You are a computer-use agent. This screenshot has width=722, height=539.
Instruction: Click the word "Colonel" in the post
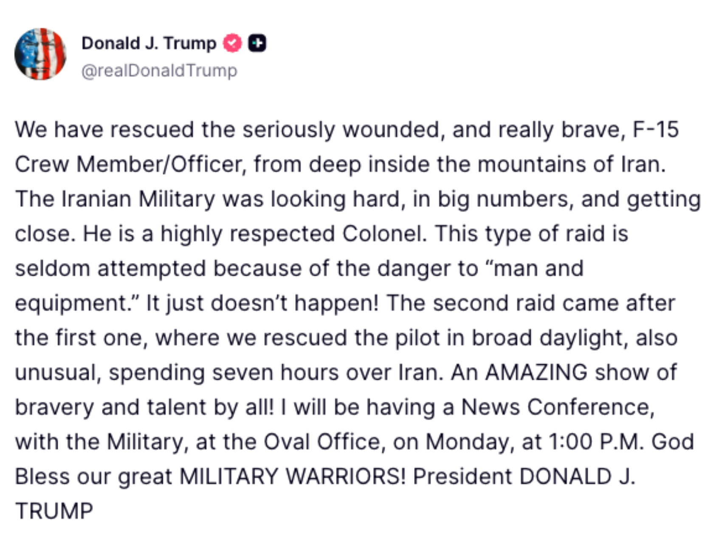tap(384, 234)
